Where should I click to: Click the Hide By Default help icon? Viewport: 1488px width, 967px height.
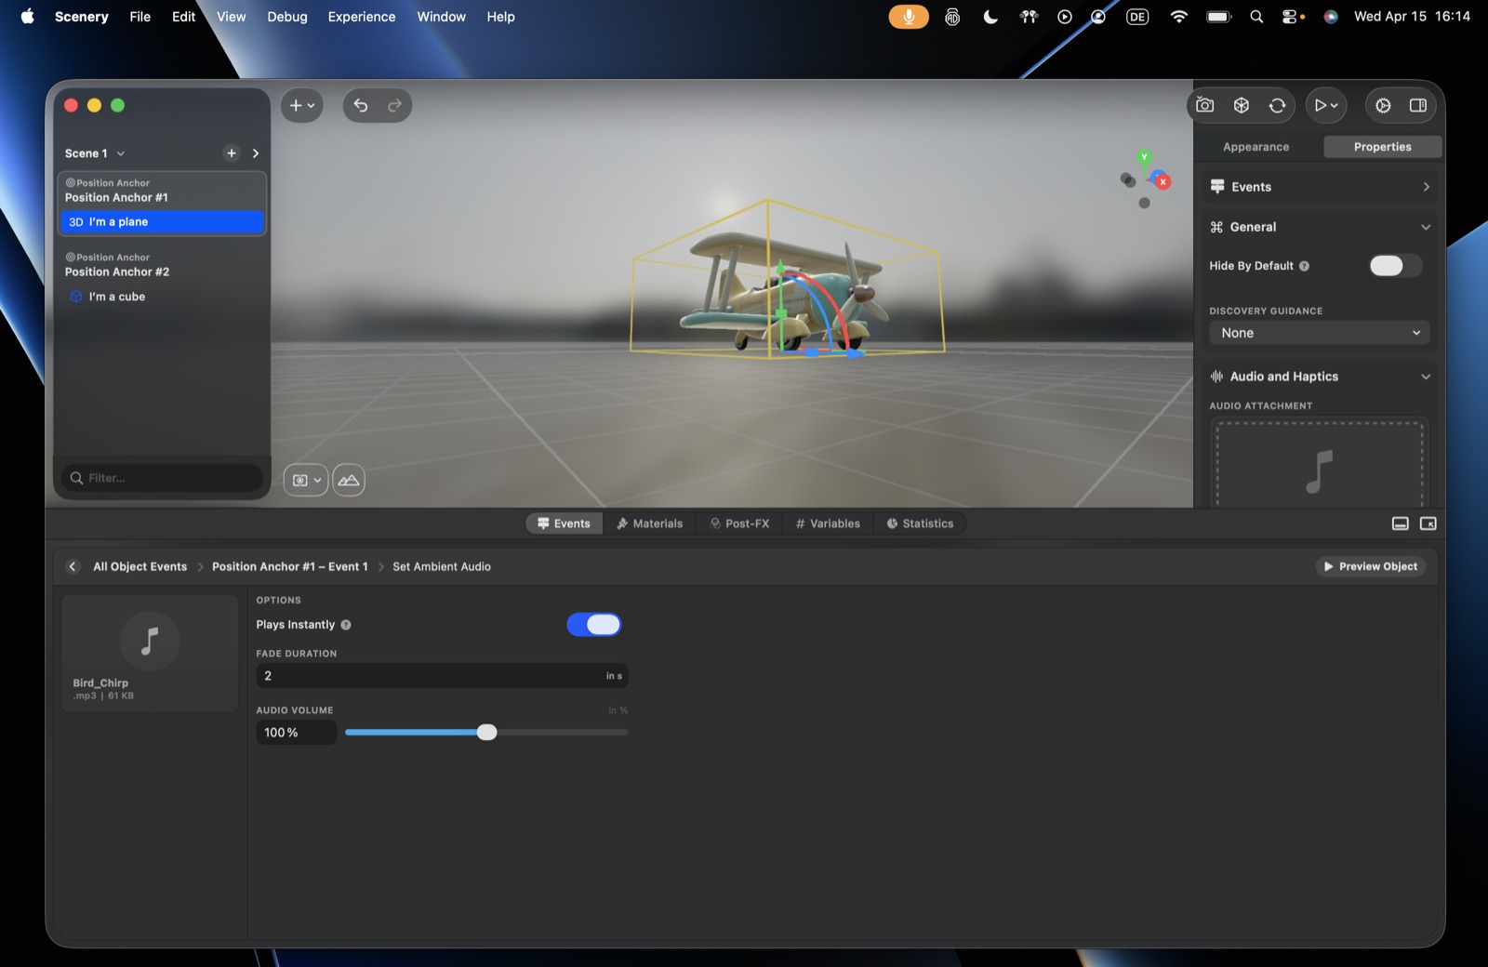pyautogui.click(x=1304, y=266)
